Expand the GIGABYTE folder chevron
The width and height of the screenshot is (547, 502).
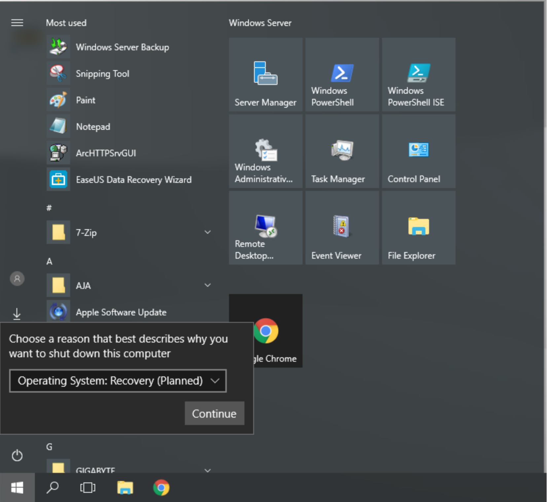pyautogui.click(x=207, y=470)
